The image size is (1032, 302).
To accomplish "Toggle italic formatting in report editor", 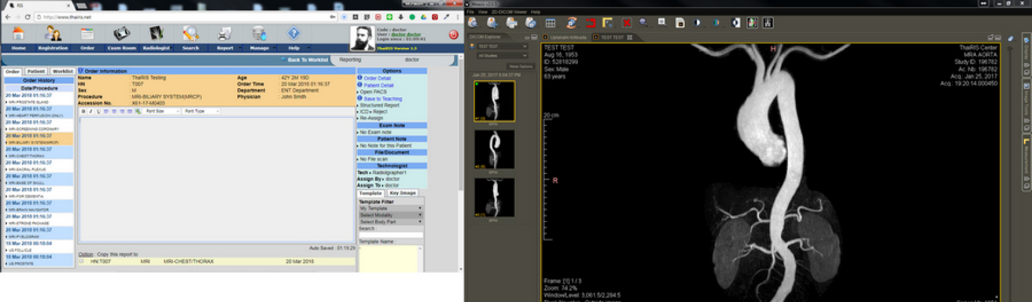I will click(91, 111).
